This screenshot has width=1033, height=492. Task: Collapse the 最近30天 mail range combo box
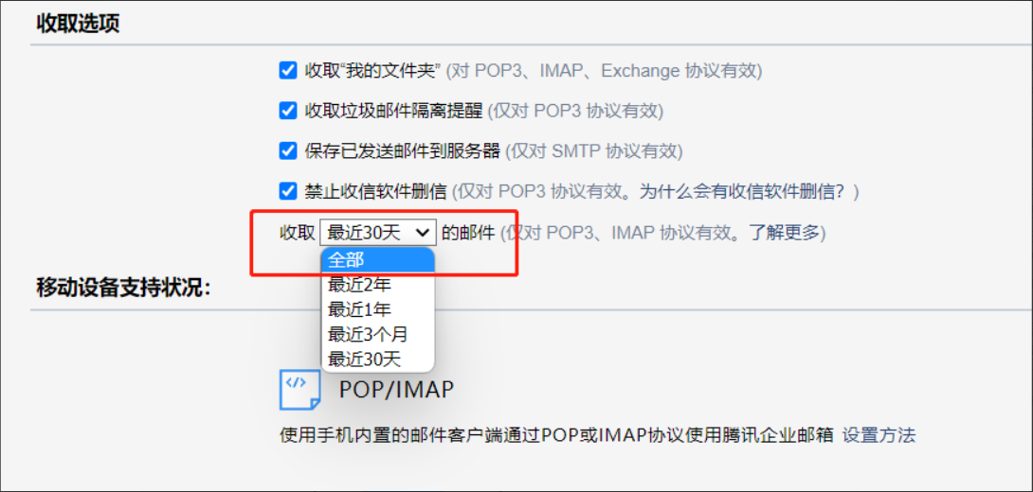pos(378,232)
